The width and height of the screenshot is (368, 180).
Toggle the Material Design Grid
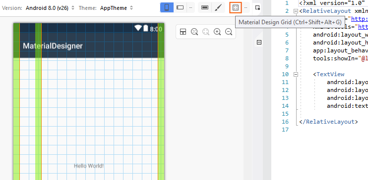pyautogui.click(x=236, y=8)
